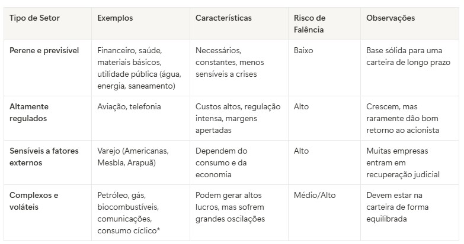The image size is (464, 244).
Task: Select the 'Observações' column header
Action: tap(391, 18)
